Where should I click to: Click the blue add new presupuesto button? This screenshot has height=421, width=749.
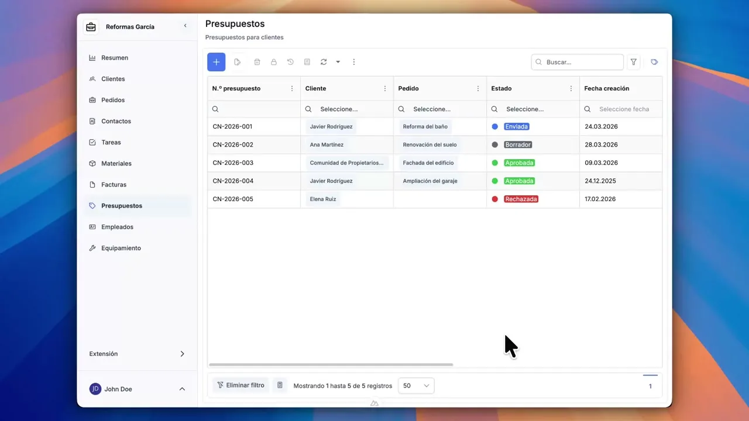(x=216, y=62)
